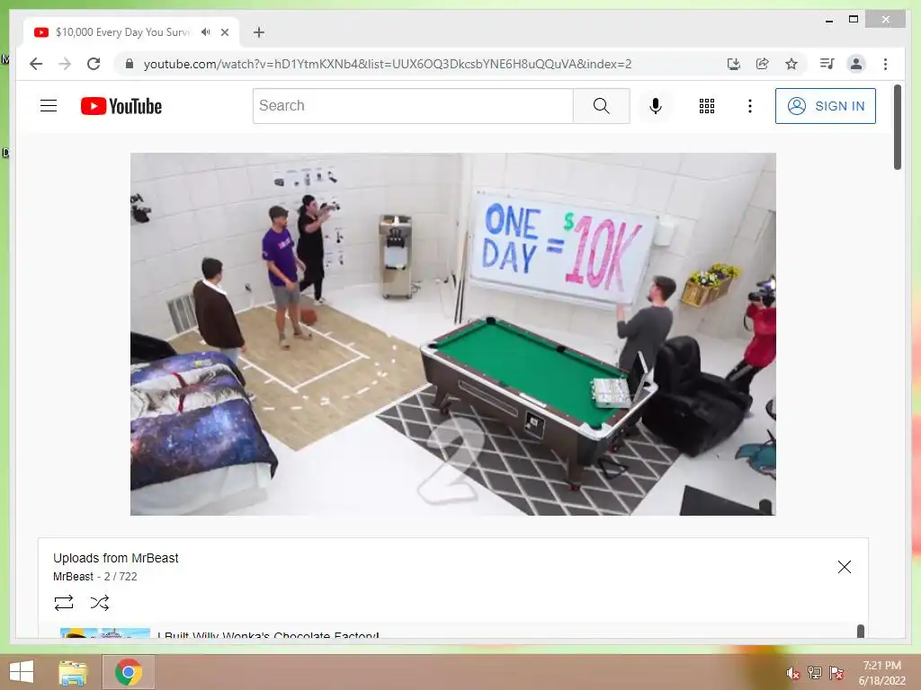Toggle loop playlist
The width and height of the screenshot is (921, 690).
pyautogui.click(x=64, y=603)
